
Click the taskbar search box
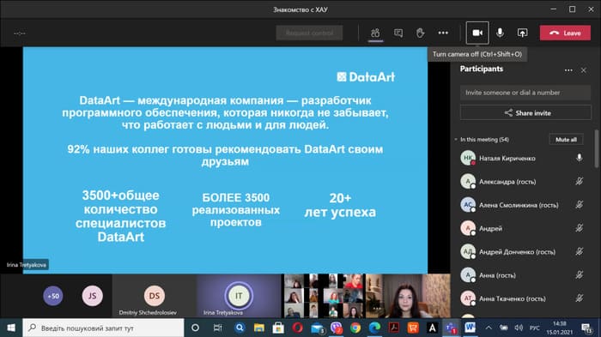tap(104, 328)
